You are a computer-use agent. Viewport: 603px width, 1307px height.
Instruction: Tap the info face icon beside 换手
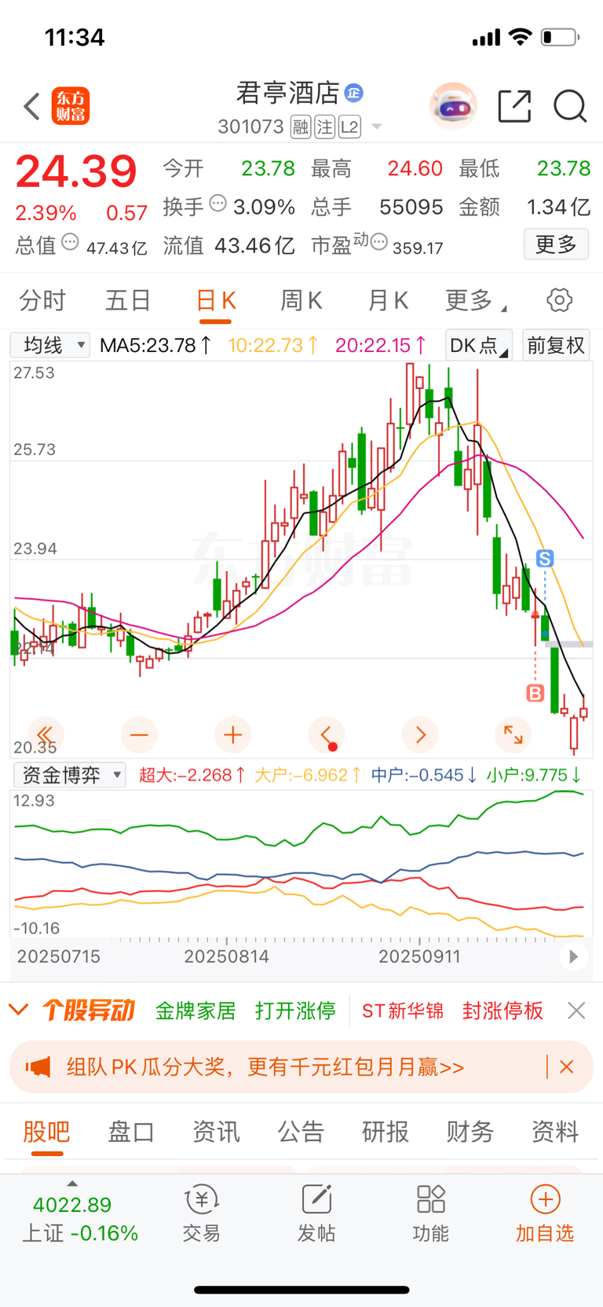[x=218, y=204]
